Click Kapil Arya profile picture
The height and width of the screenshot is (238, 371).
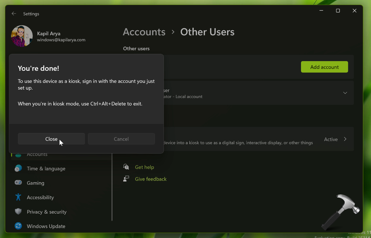22,36
